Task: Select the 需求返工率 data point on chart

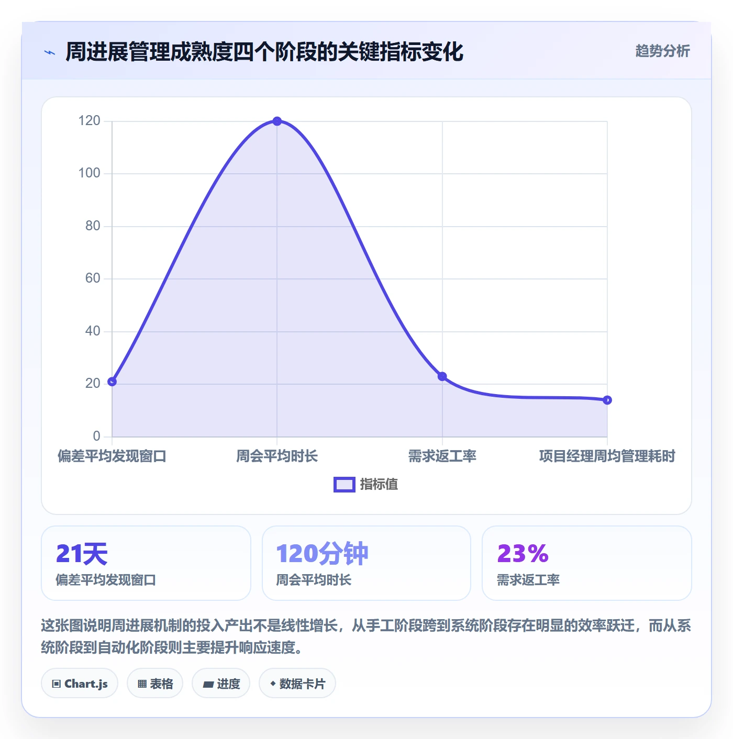Action: (442, 376)
